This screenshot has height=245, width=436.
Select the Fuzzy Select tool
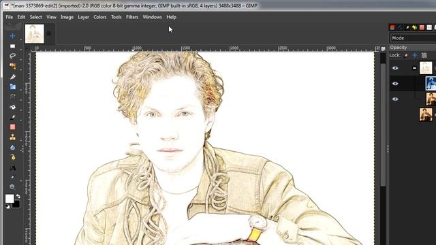(x=12, y=66)
